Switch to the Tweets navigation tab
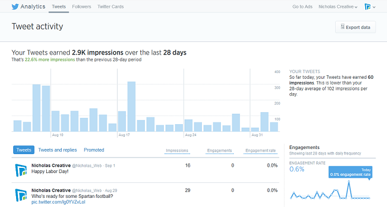The image size is (387, 207). pos(59,7)
